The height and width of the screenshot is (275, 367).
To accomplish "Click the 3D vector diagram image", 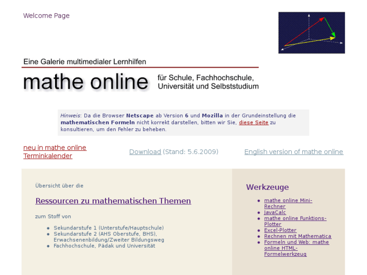I will click(x=311, y=33).
